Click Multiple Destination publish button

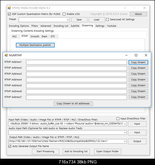(x=35, y=45)
